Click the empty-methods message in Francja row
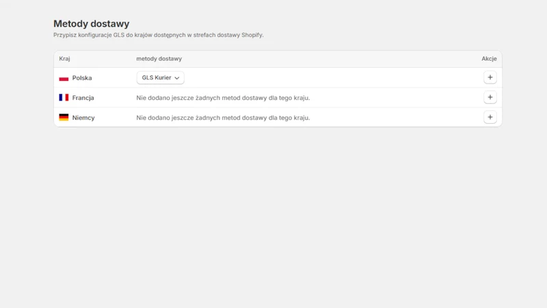 223,98
